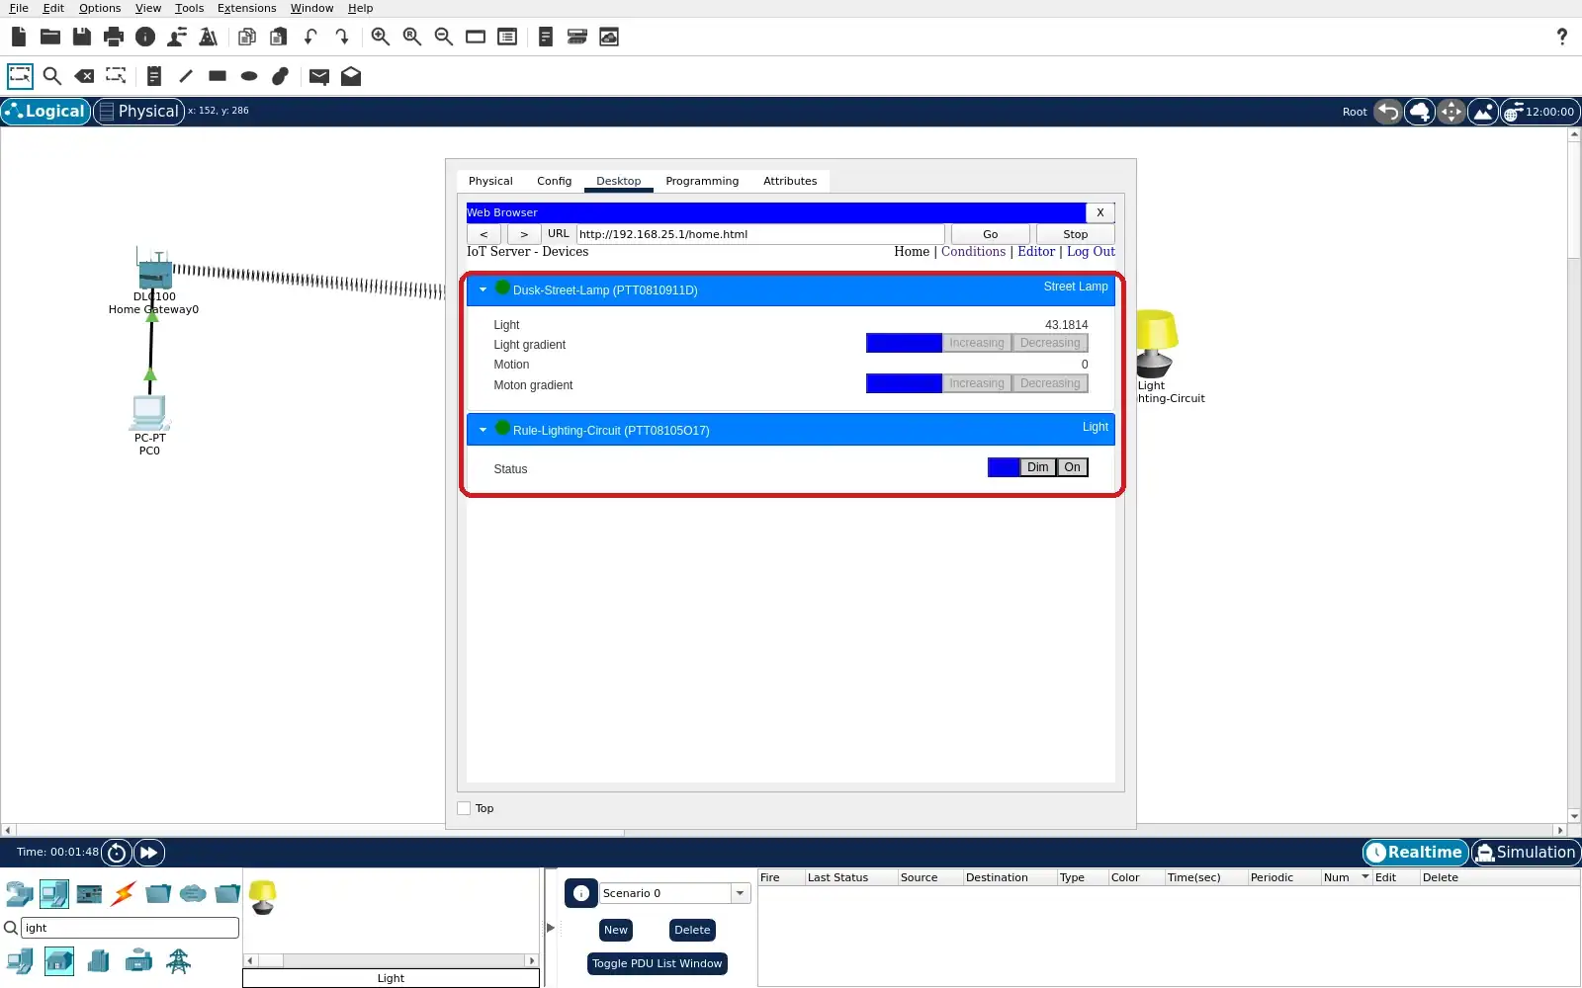Viewport: 1582px width, 988px height.
Task: Click the Zoom Out magnifier icon
Action: tap(444, 37)
